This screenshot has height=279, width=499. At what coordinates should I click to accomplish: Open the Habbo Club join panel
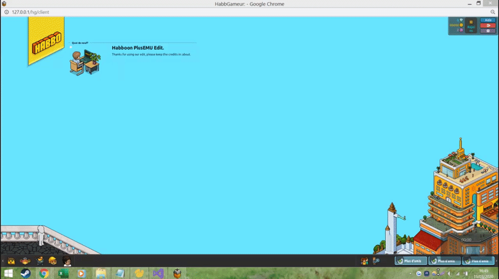click(471, 26)
